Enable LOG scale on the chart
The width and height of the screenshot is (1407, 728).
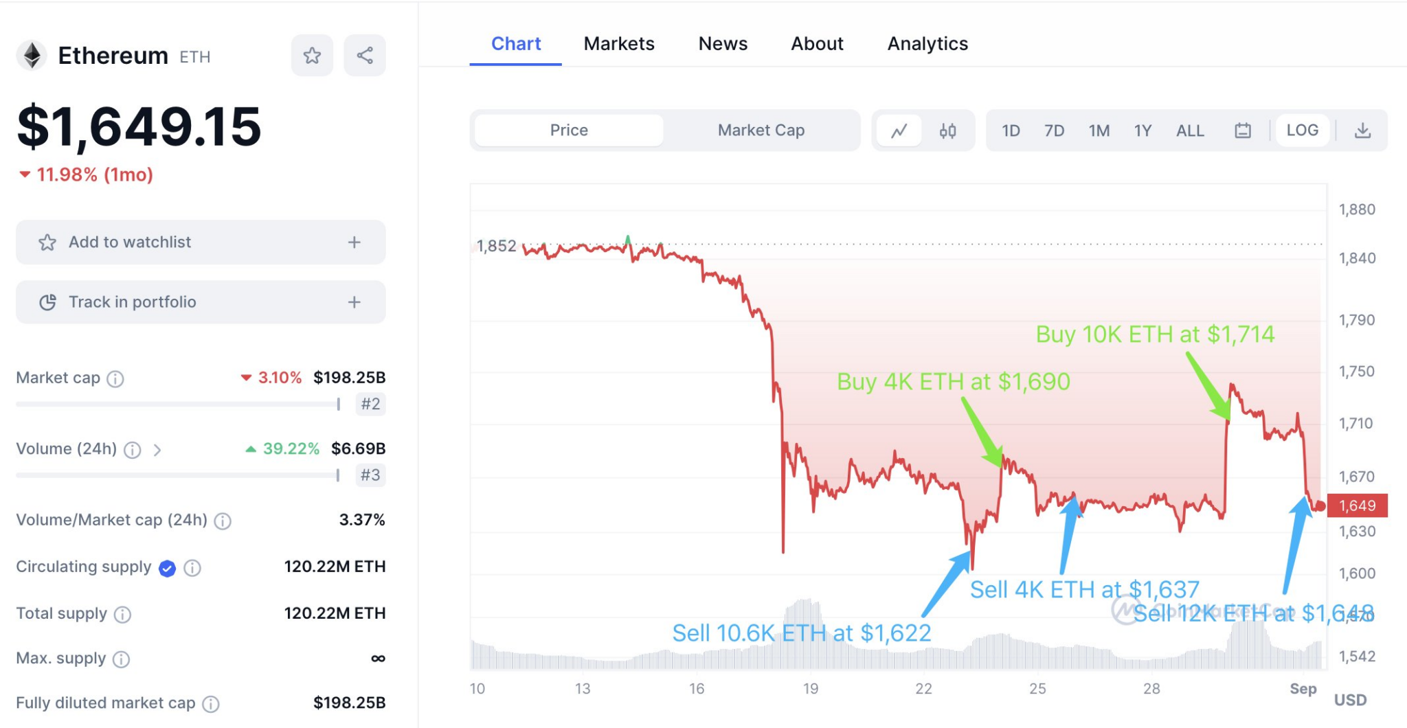[1302, 130]
